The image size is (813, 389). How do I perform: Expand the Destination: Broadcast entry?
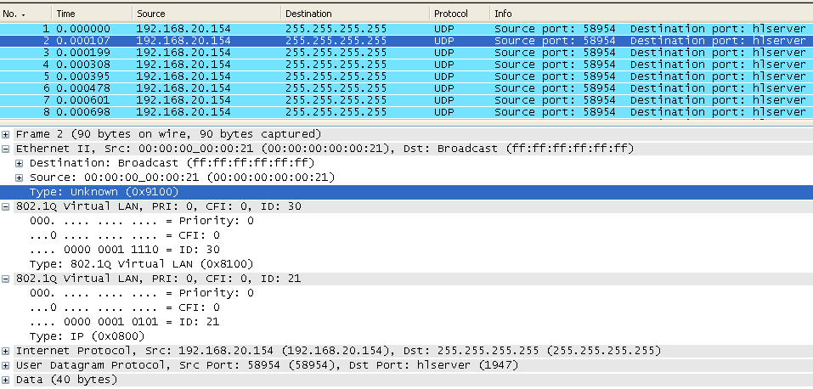(x=20, y=163)
